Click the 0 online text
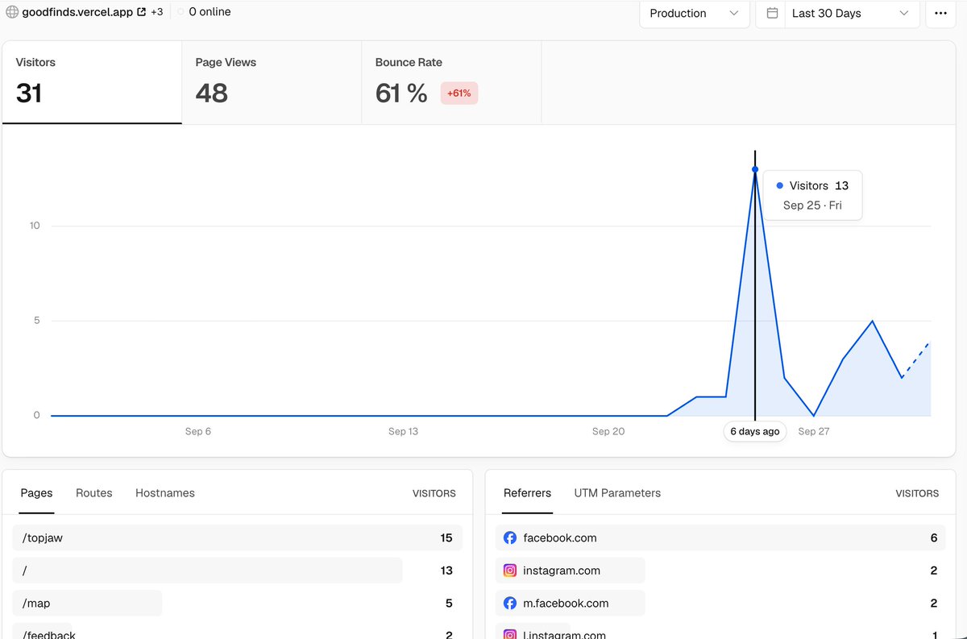 coord(210,12)
